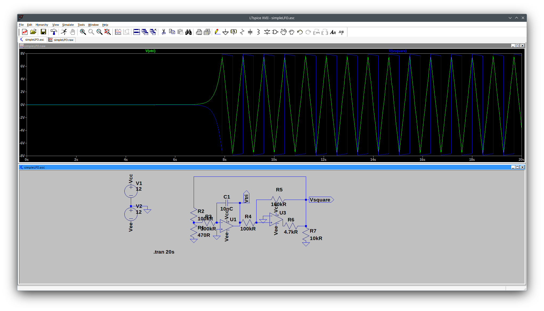Select the V(vtri) trace label
The height and width of the screenshot is (311, 544).
point(150,51)
